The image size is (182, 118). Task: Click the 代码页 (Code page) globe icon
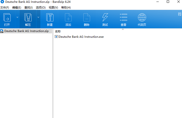[142, 17]
